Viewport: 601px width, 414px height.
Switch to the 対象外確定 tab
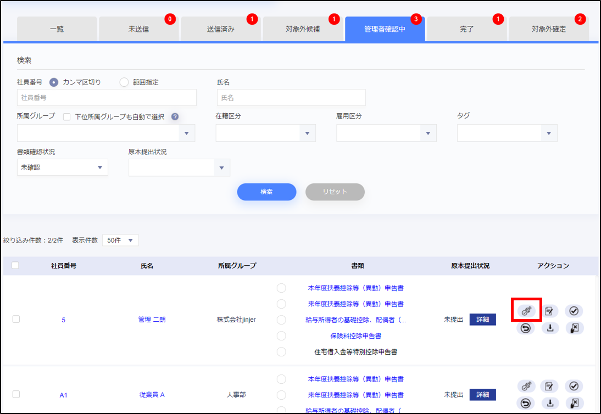click(x=549, y=29)
